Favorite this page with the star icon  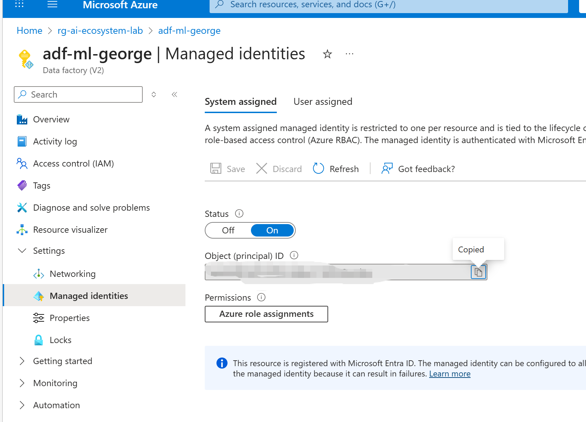(327, 54)
